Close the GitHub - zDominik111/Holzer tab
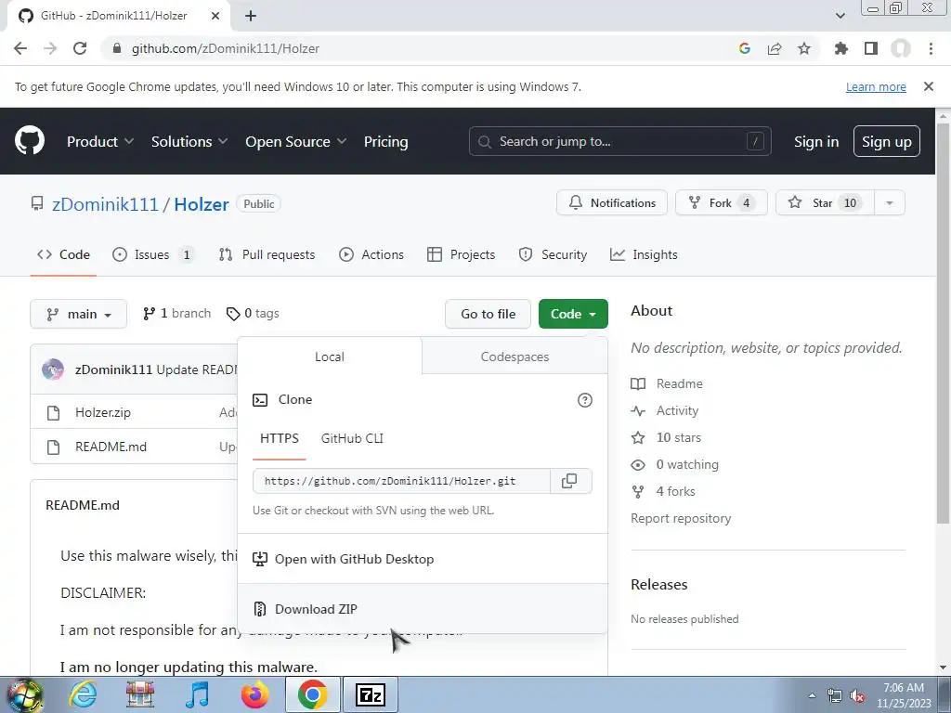The height and width of the screenshot is (713, 951). pos(215,16)
